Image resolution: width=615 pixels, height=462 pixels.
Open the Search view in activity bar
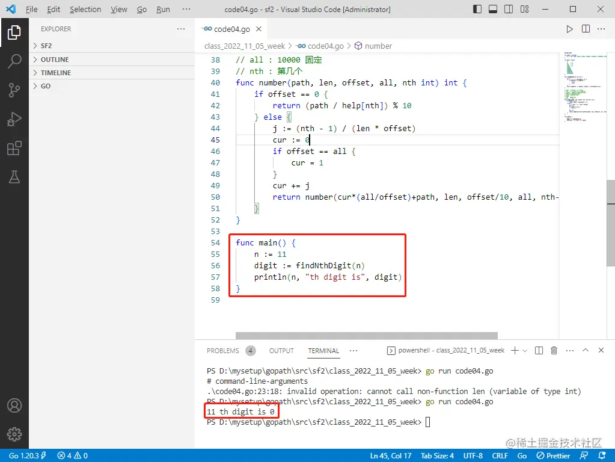click(14, 61)
